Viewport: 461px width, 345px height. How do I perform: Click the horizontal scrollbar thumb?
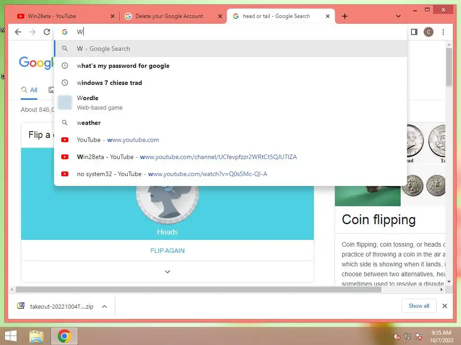[x=199, y=290]
